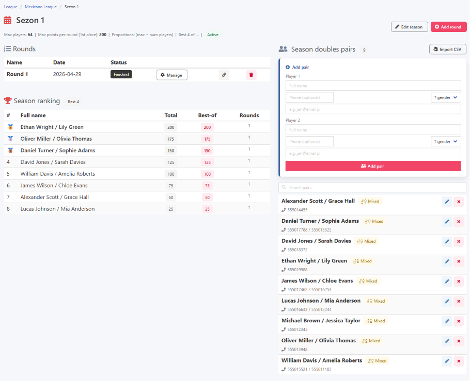470x381 pixels.
Task: Click the Add round button
Action: (x=448, y=27)
